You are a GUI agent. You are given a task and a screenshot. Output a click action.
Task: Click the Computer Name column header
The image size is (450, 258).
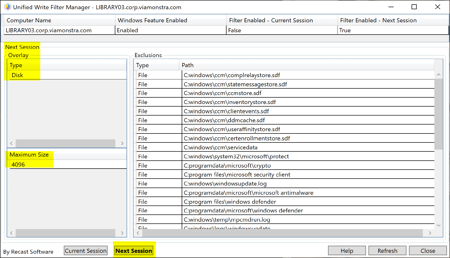click(29, 20)
